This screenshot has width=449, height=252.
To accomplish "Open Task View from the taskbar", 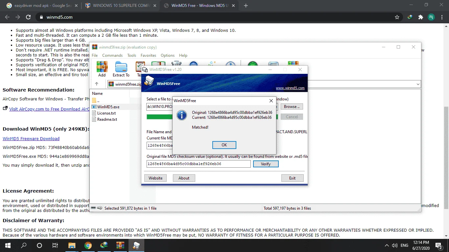I will 55,245.
